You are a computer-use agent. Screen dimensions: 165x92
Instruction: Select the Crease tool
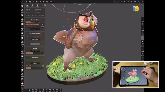(x=22, y=43)
